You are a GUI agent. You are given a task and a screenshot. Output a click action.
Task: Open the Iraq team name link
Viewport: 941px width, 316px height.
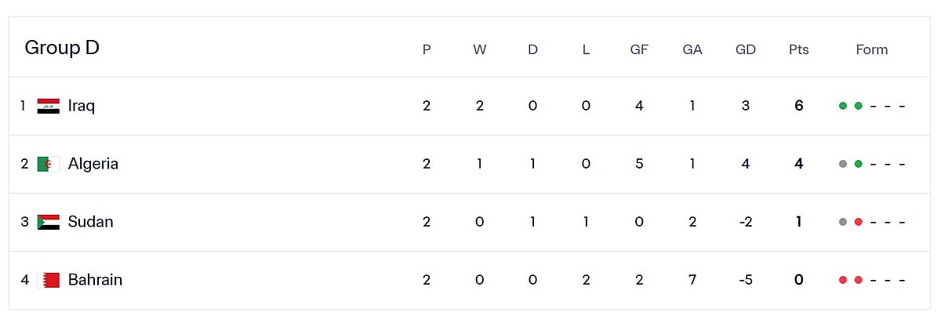tap(82, 106)
